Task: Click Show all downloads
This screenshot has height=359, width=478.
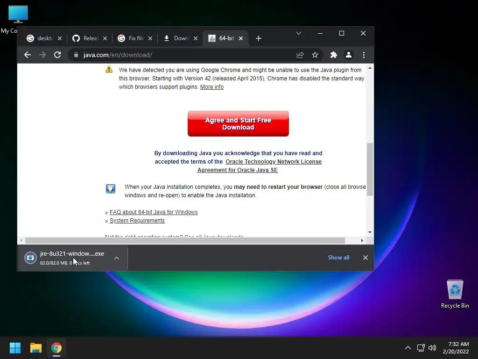Action: click(338, 258)
